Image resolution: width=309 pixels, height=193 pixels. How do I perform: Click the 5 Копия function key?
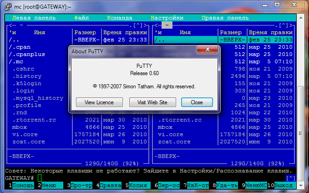[x=138, y=185]
